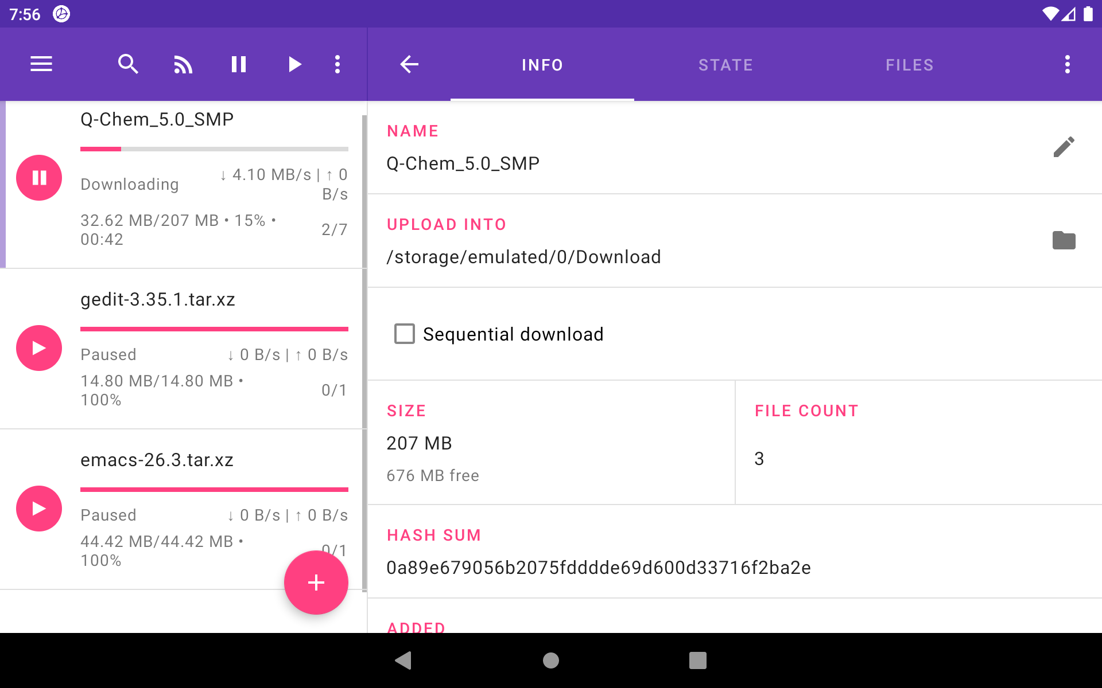Resume all torrents from toolbar
Screen dimensions: 1102x688
(294, 64)
